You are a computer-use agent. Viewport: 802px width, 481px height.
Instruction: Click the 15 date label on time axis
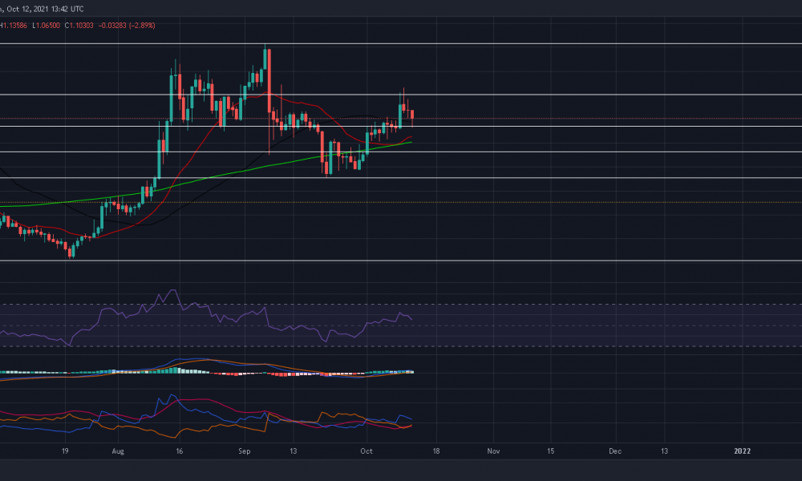coord(550,451)
